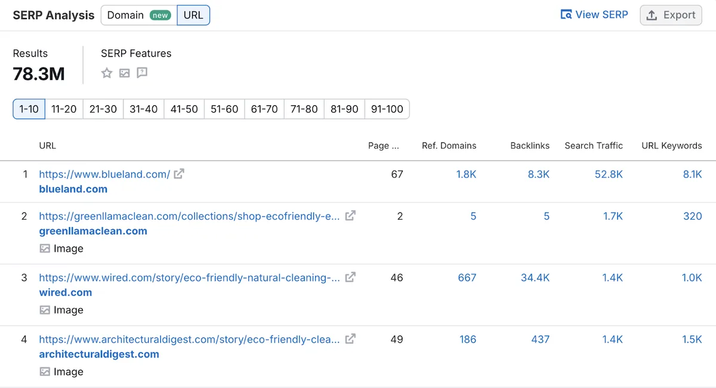Click the People Also Ask feature icon

tap(142, 73)
